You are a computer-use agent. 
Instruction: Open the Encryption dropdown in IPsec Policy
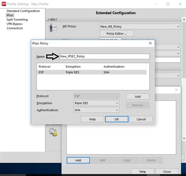pyautogui.click(x=97, y=103)
